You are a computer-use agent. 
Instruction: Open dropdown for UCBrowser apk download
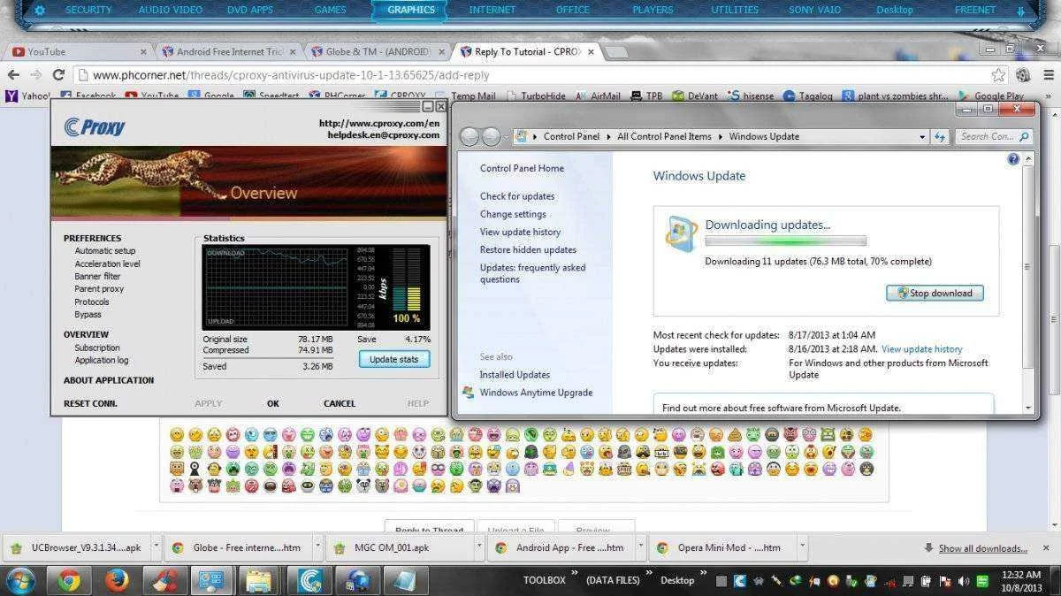click(156, 546)
